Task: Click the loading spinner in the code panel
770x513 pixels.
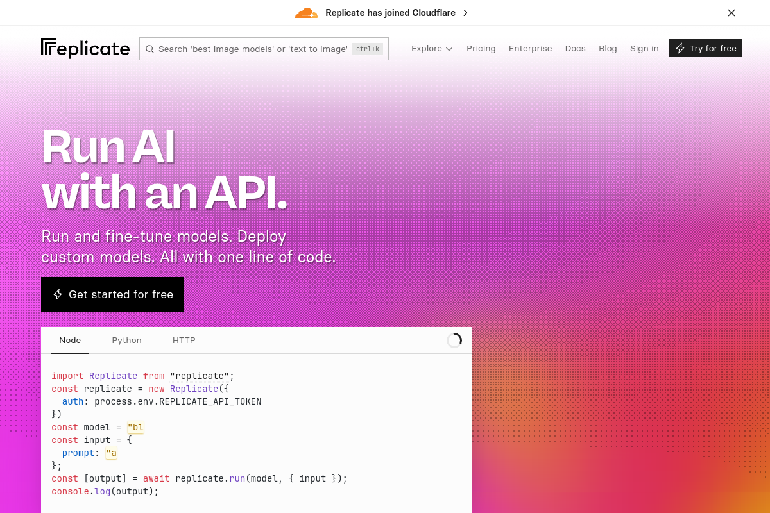Action: 454,340
